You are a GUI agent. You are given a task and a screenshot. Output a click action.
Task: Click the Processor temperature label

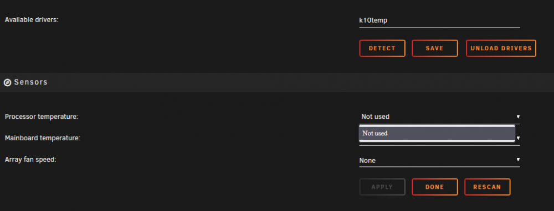[x=42, y=117]
